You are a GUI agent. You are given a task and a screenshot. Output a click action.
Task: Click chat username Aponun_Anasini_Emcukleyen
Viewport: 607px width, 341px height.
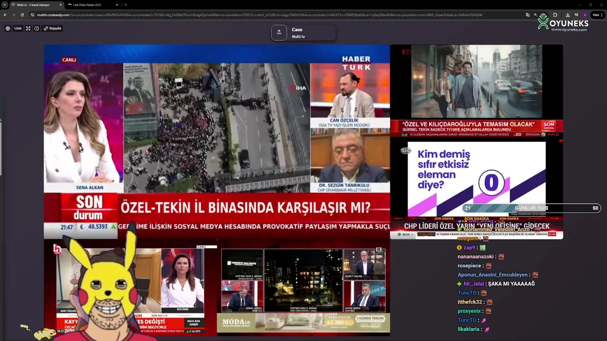493,275
